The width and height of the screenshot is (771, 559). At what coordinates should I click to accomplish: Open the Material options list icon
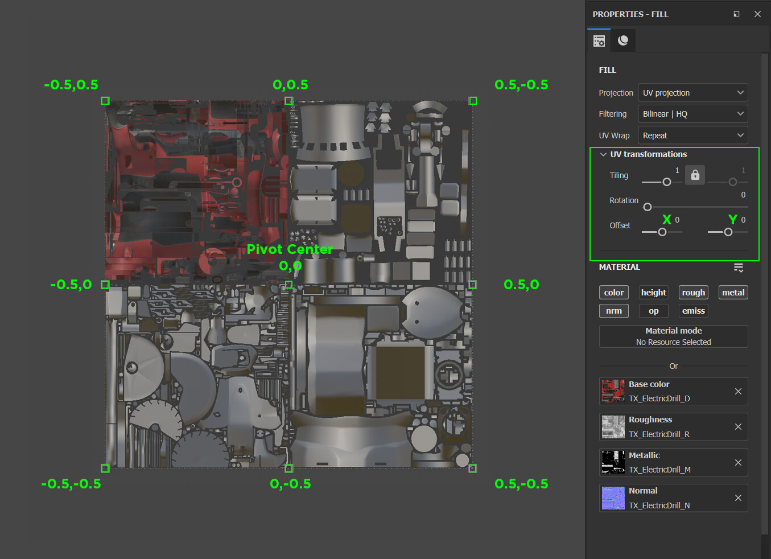(738, 267)
